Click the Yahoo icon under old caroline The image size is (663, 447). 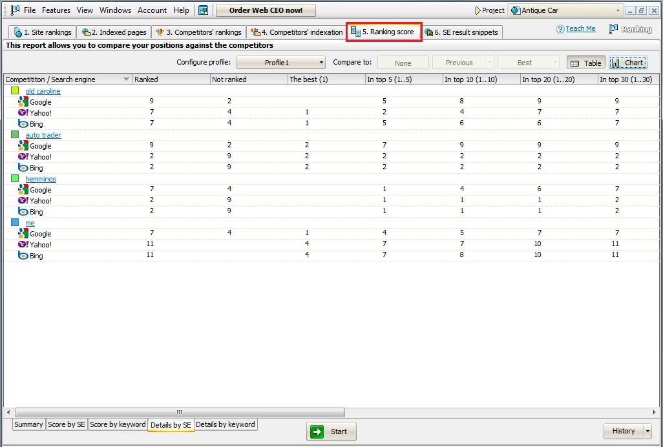(23, 112)
